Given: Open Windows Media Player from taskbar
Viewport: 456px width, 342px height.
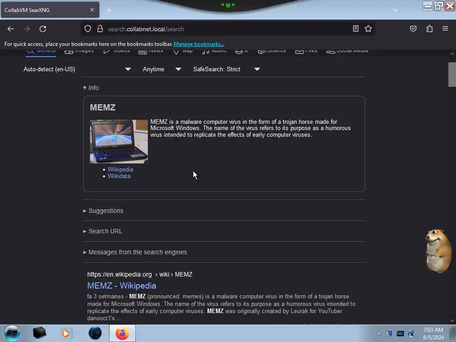Looking at the screenshot, I should 66,333.
